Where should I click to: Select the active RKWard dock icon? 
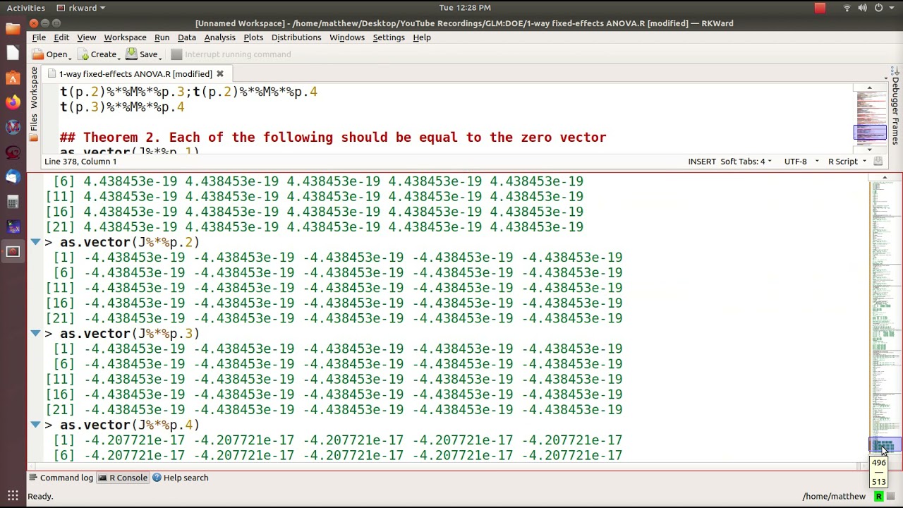(13, 252)
